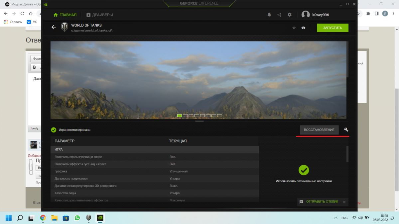399x224 pixels.
Task: Open Отправить отклик feedback
Action: pos(319,202)
